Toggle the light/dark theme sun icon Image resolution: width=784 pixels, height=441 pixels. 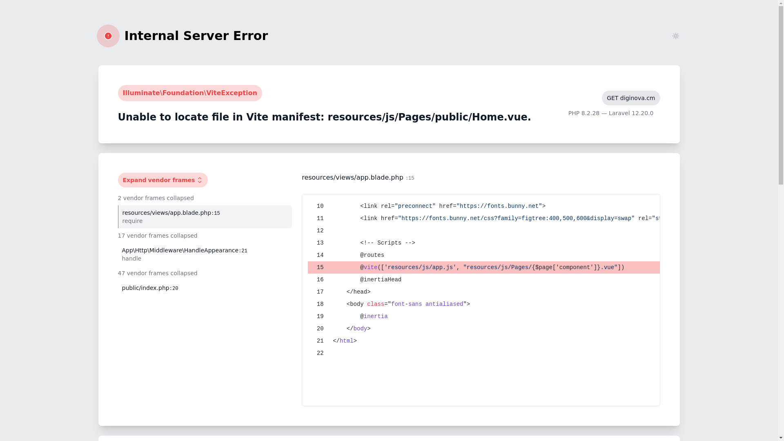tap(676, 36)
